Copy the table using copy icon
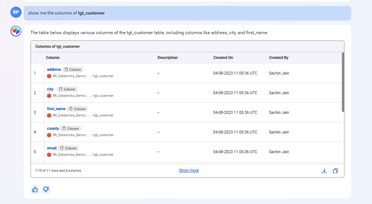Viewport: 372px width, 204px height. coord(335,171)
